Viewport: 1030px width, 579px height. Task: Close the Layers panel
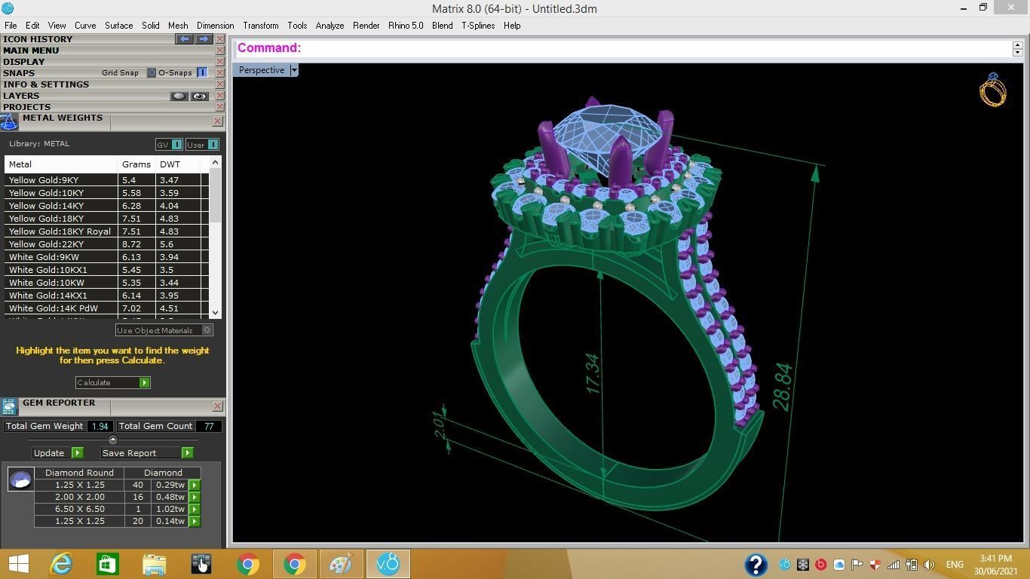219,96
